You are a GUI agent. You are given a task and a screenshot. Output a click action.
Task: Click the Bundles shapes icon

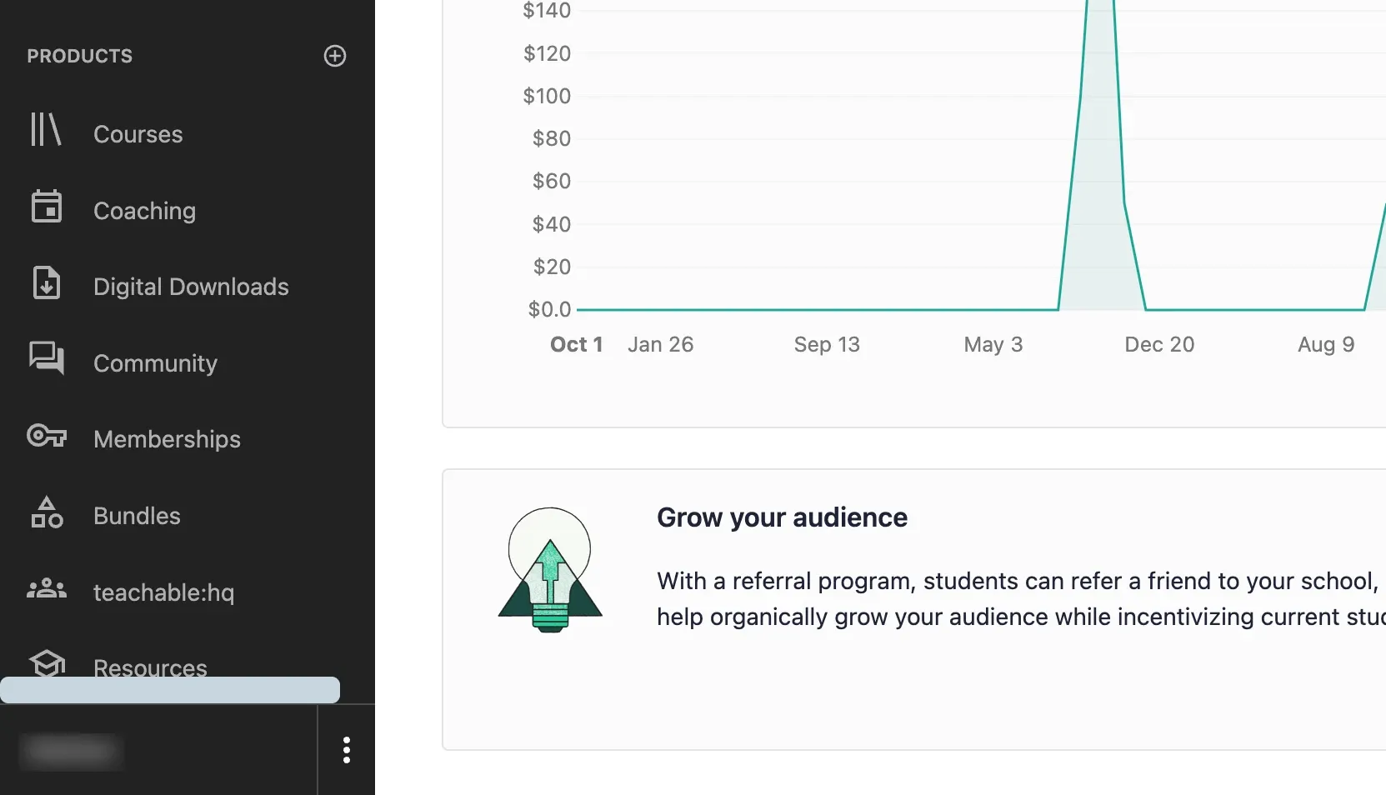(47, 512)
